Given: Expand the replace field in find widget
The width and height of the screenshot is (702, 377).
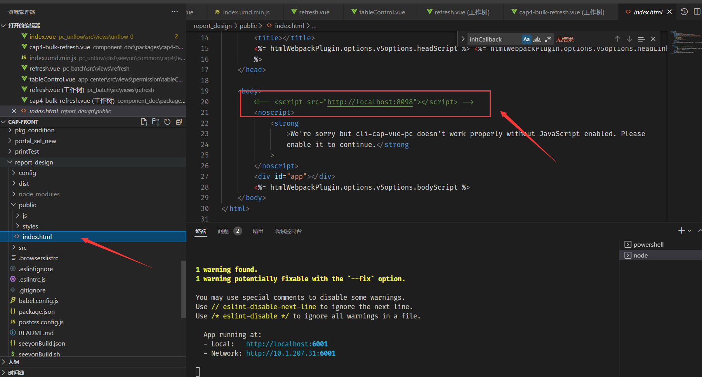Looking at the screenshot, I should click(463, 39).
